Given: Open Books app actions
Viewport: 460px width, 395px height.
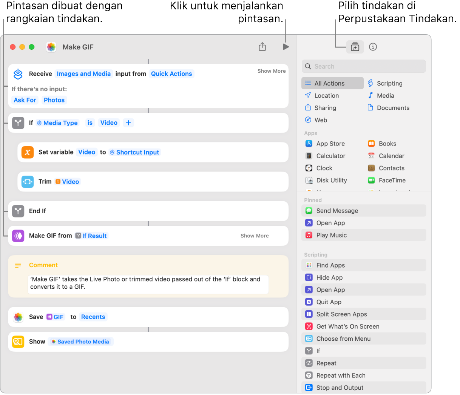Looking at the screenshot, I should tap(382, 144).
